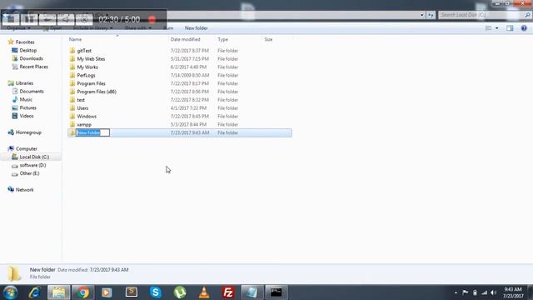
Task: Open Sublime Text from taskbar
Action: click(x=132, y=292)
